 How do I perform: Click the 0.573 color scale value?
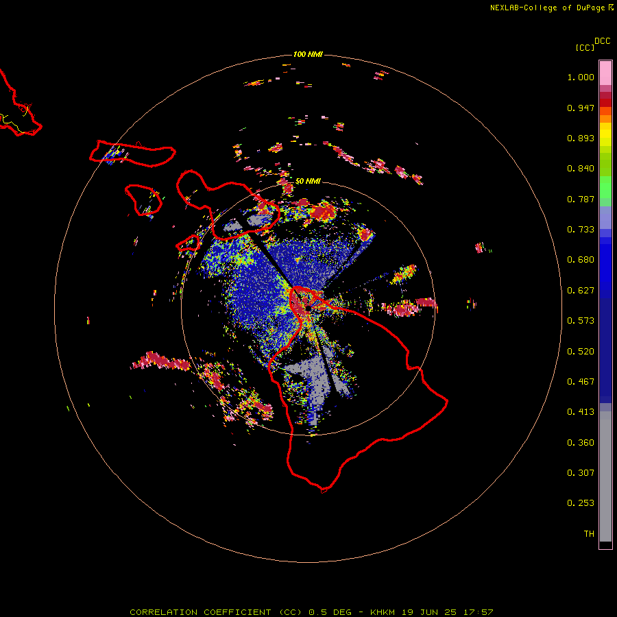[581, 321]
